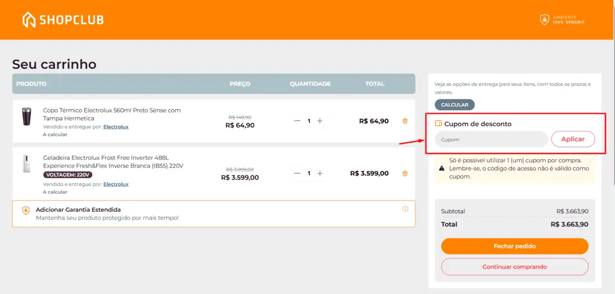Click the PRODUTO column header
This screenshot has height=294, width=615.
click(31, 84)
